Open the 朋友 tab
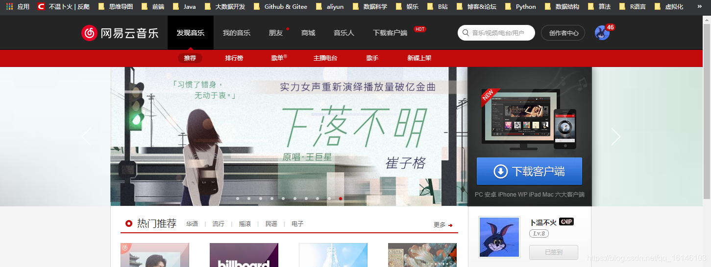Image resolution: width=711 pixels, height=267 pixels. (276, 33)
